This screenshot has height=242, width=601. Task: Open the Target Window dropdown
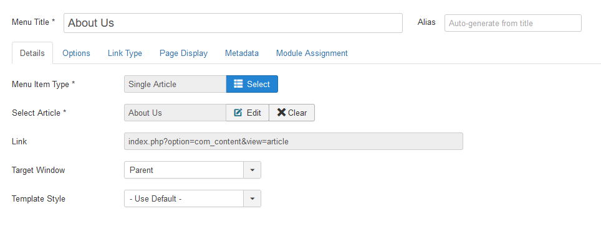coord(193,170)
